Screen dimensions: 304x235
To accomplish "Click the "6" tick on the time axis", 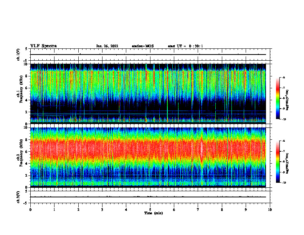I will click(x=174, y=210).
